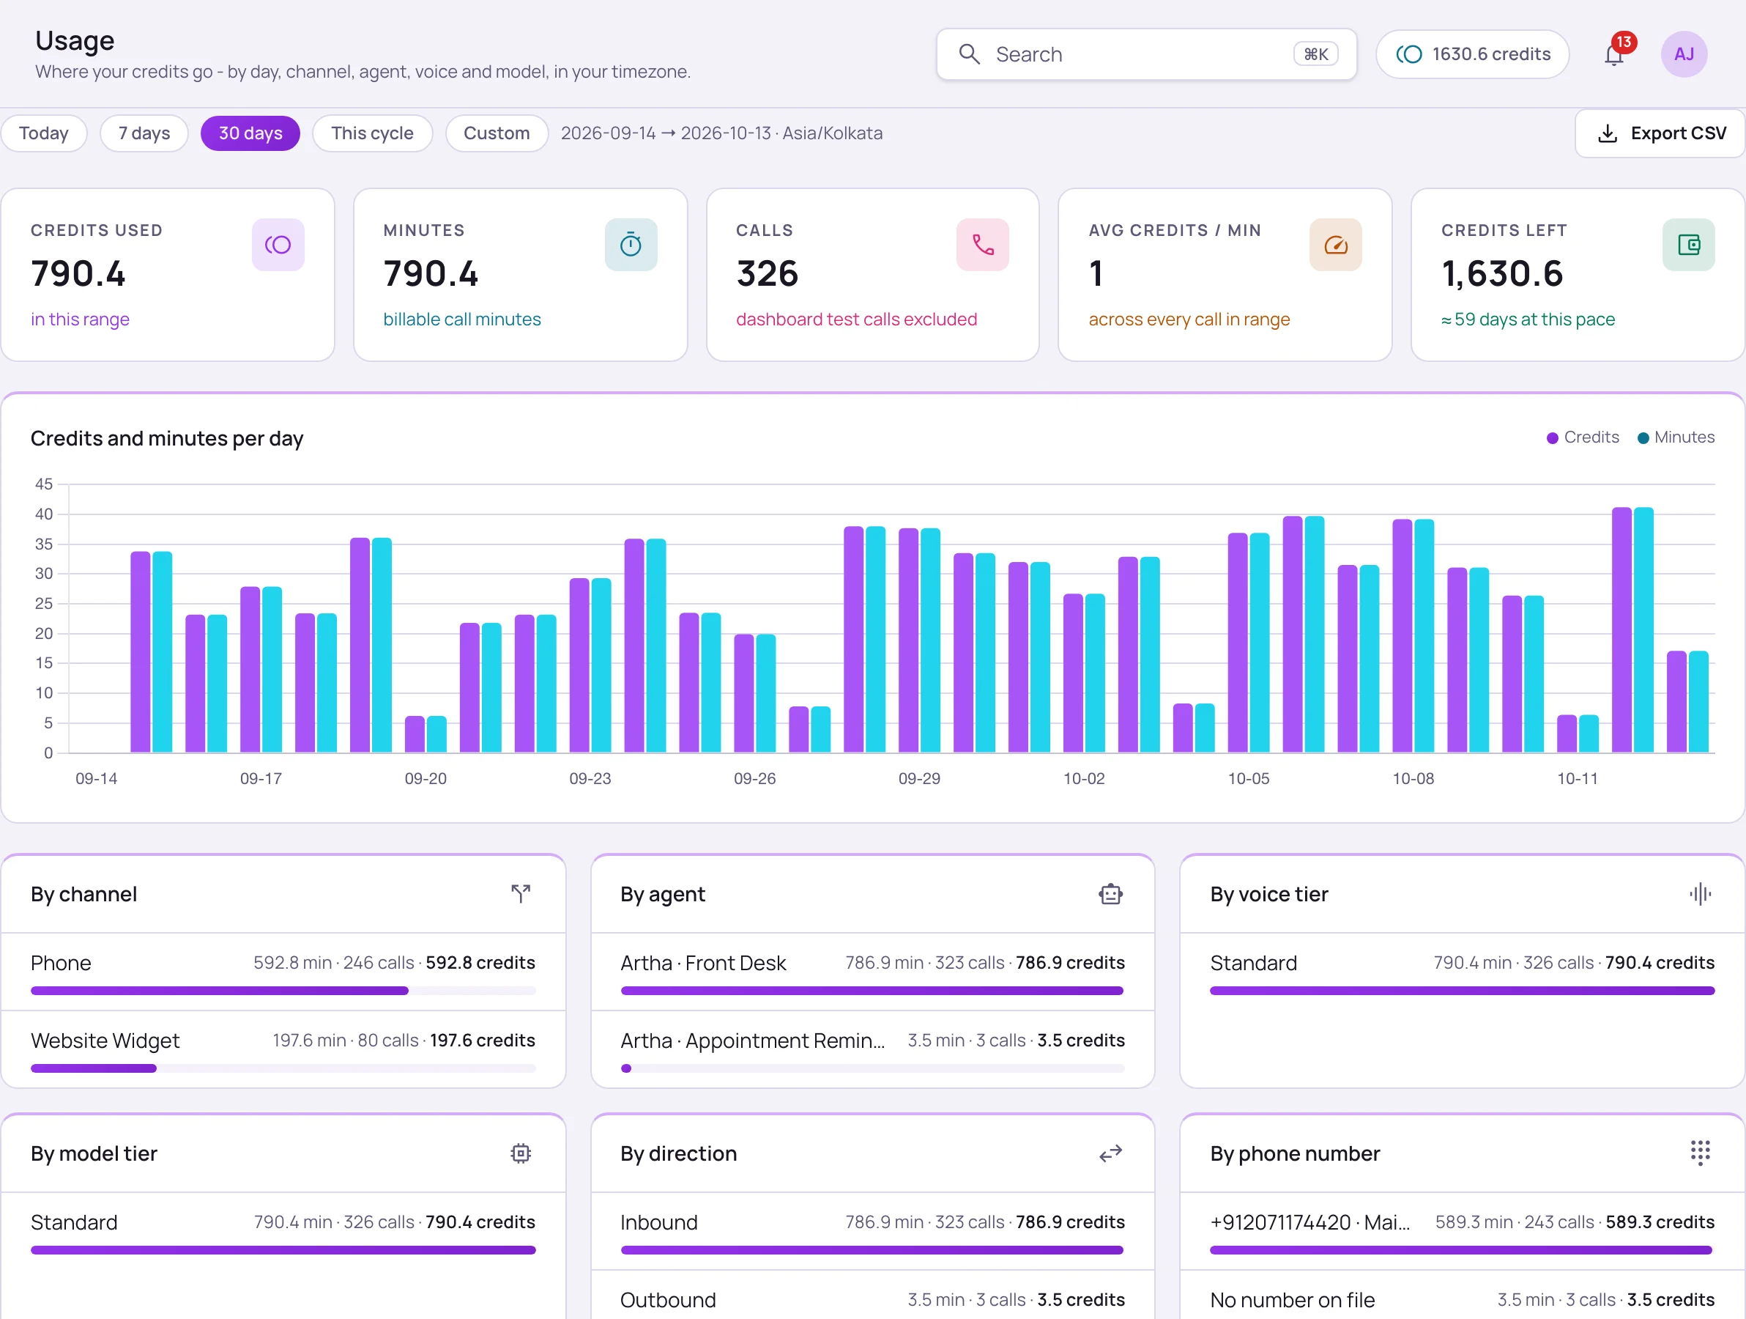Focus the Search input field

tap(1146, 54)
